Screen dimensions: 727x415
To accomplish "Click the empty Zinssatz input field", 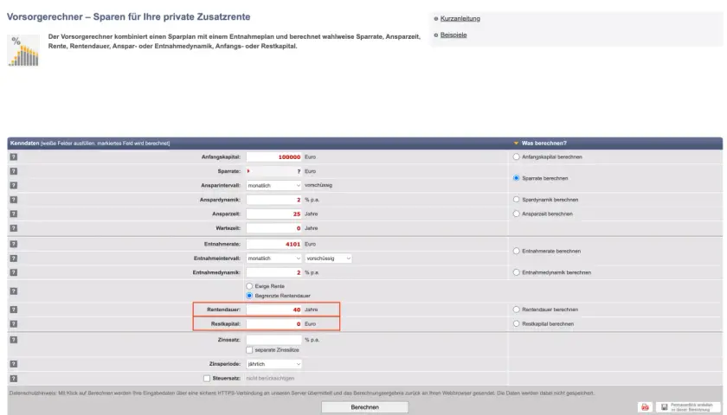I will click(x=274, y=340).
